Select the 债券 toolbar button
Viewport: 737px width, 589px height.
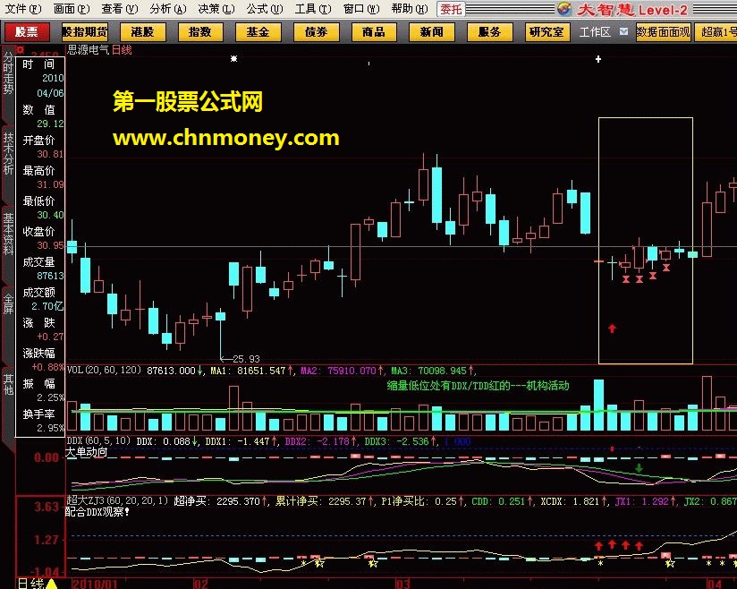[316, 32]
